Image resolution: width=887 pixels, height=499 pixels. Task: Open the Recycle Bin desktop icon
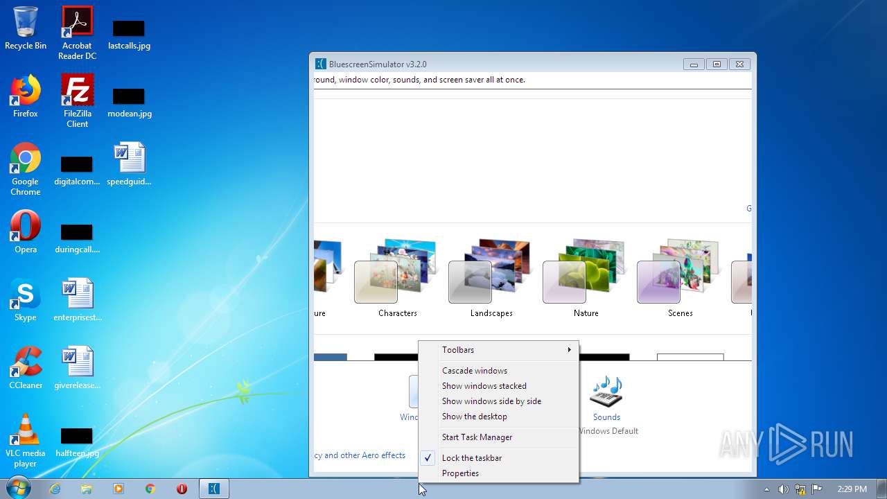pos(26,28)
